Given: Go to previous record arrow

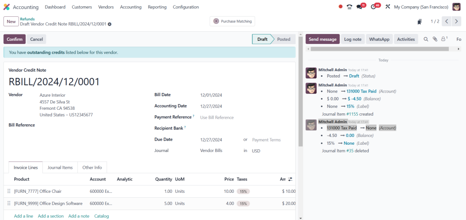Looking at the screenshot, I should pos(446,21).
